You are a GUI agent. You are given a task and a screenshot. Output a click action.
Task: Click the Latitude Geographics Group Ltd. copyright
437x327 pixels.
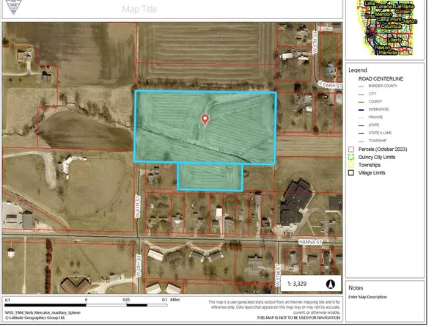35,317
